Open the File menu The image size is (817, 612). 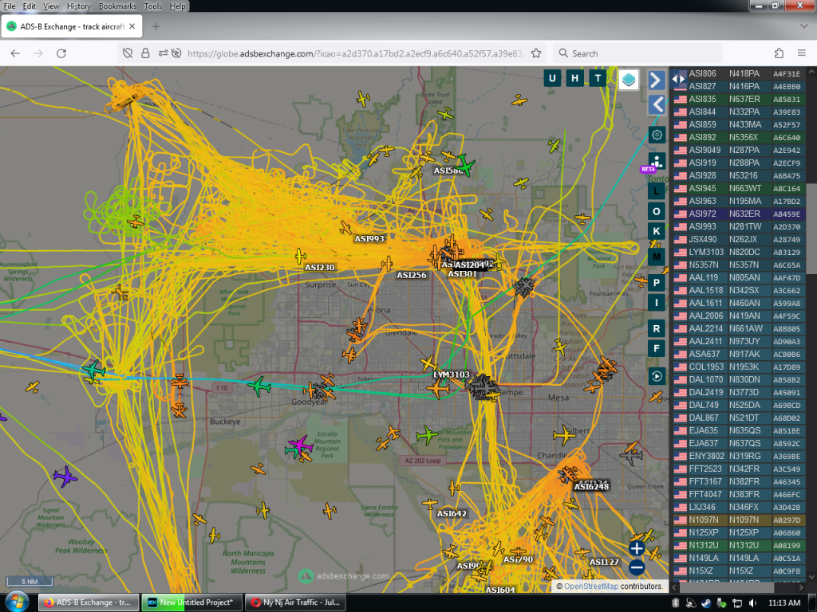point(10,6)
